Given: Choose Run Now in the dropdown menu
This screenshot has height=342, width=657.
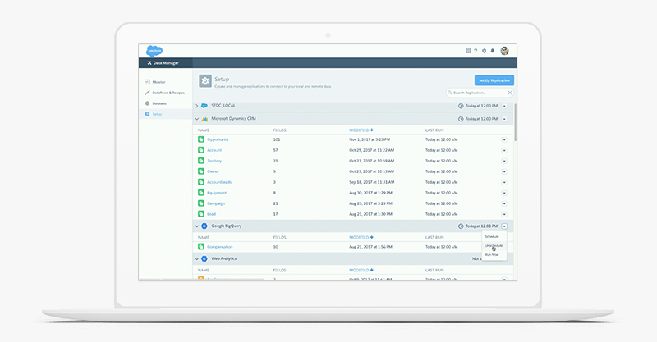Looking at the screenshot, I should (492, 254).
